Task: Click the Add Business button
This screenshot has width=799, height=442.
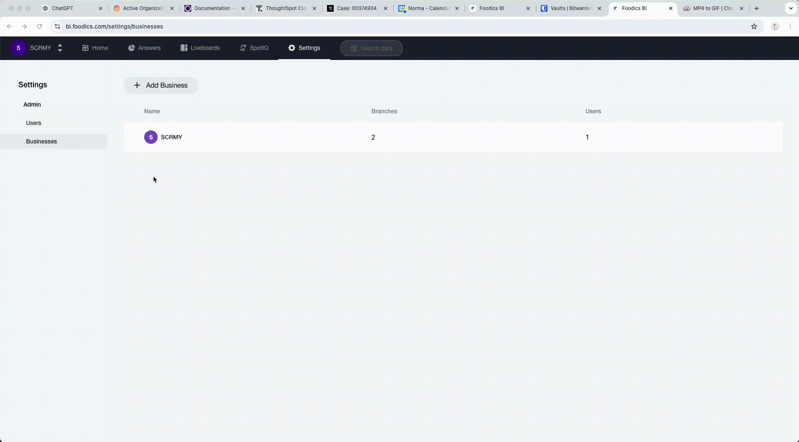Action: (x=160, y=85)
